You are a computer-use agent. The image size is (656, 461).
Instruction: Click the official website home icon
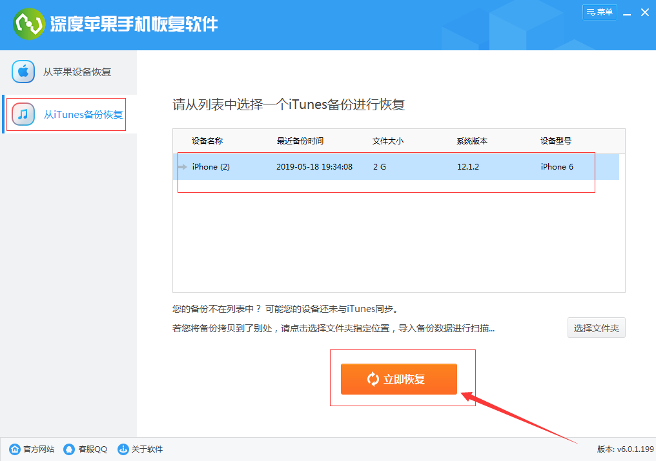tap(15, 449)
